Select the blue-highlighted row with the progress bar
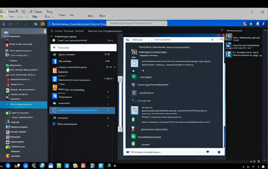The image size is (268, 169). click(x=82, y=110)
